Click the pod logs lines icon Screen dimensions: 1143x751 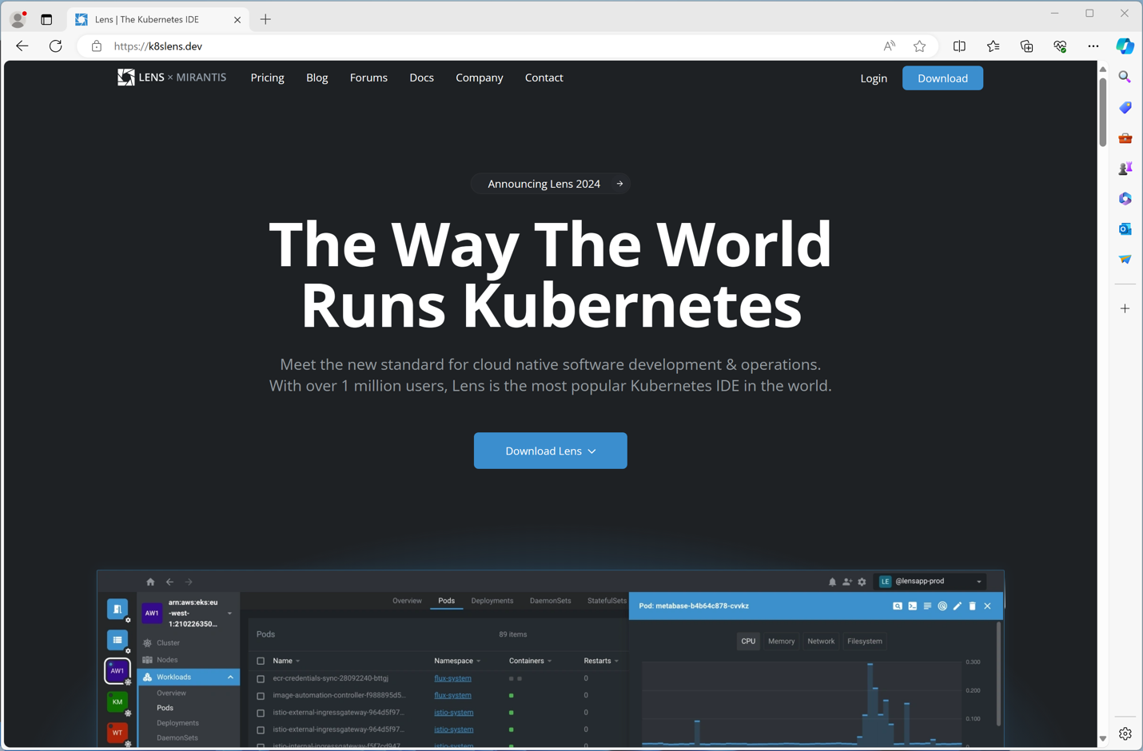coord(927,606)
